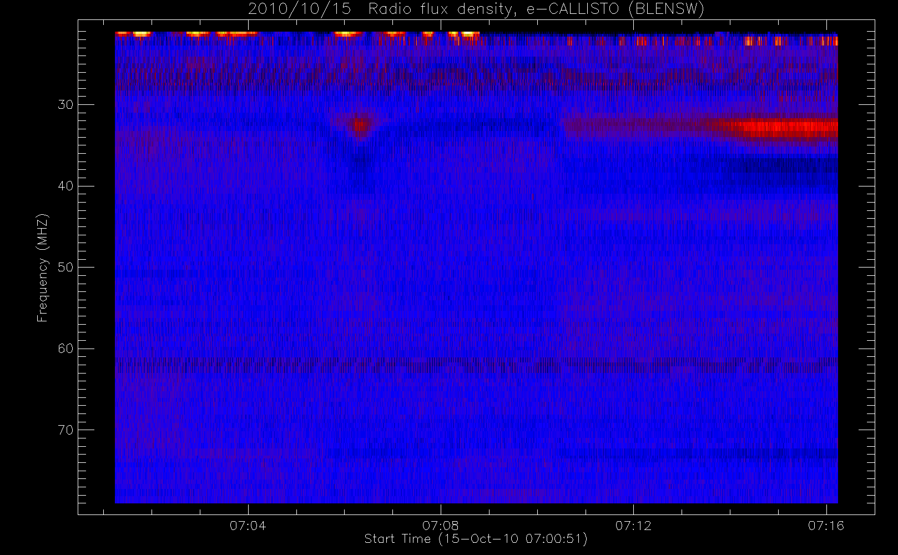Click the small red burst near 07:06 at 33 MHz
Image resolution: width=898 pixels, height=555 pixels.
point(361,127)
